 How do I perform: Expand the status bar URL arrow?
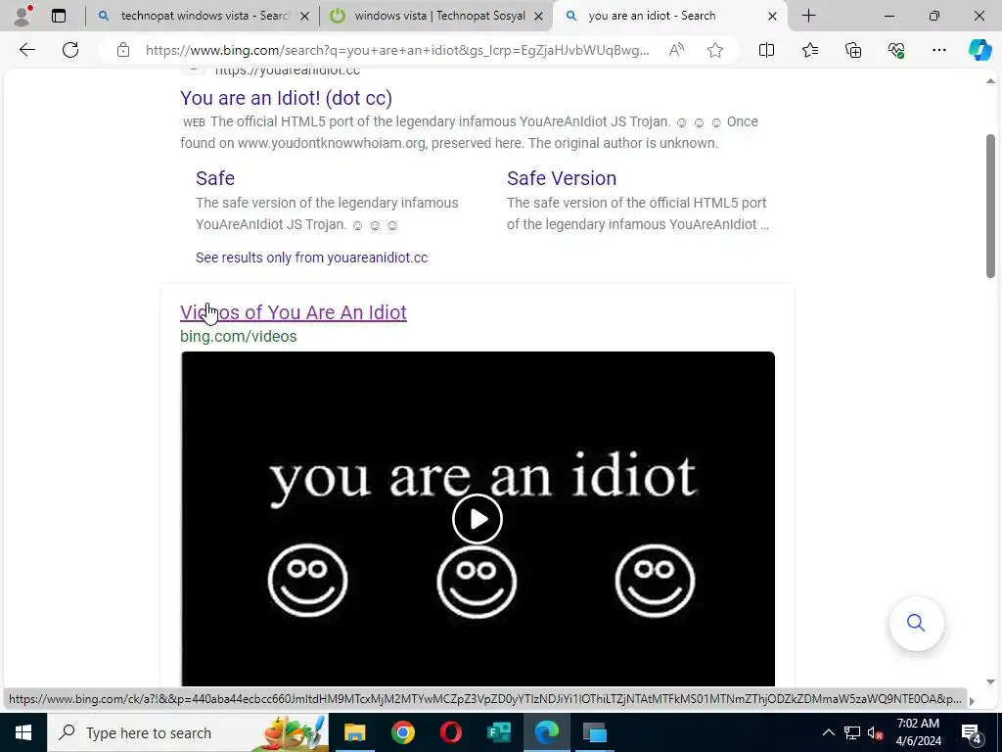(972, 701)
